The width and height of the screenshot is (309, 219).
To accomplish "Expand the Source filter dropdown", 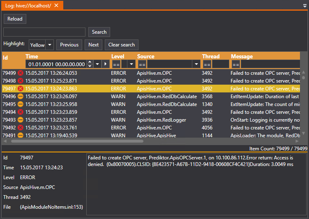I will coord(196,65).
